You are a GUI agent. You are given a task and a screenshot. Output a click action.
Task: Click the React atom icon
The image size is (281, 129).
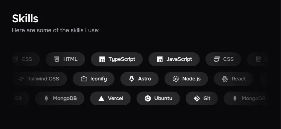coord(225,79)
